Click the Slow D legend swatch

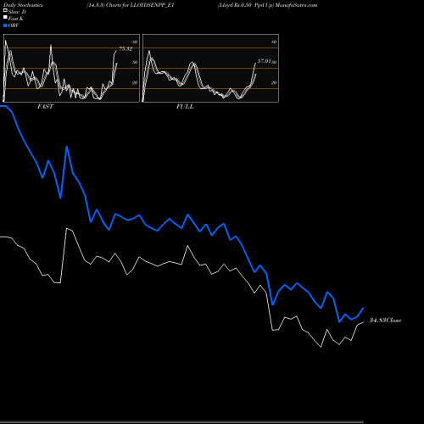(5, 10)
